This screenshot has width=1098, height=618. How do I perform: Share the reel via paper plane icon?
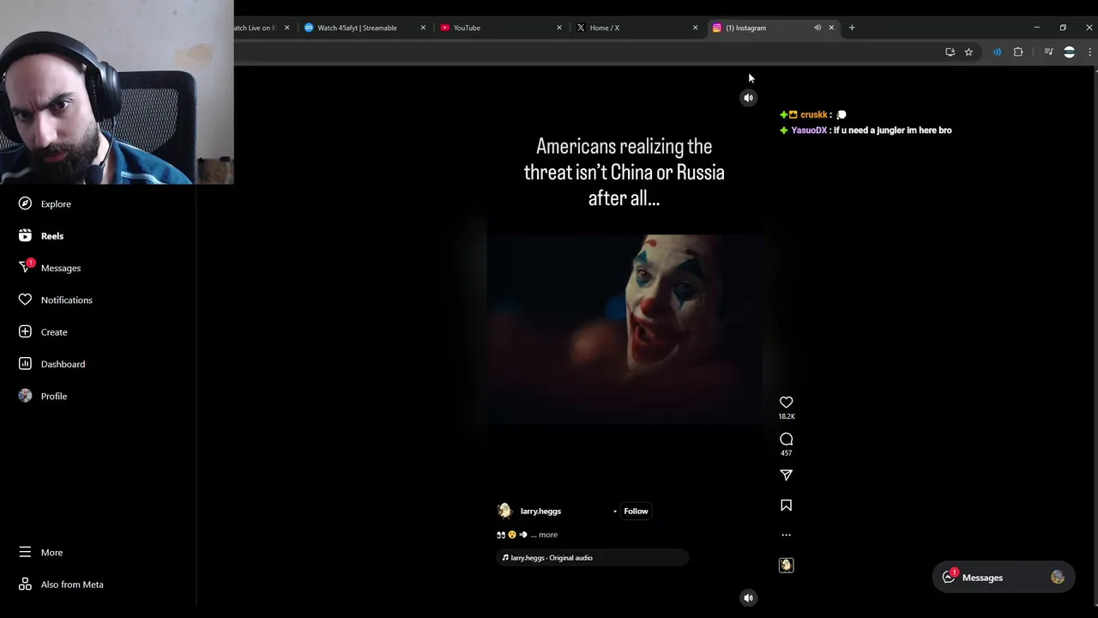[x=786, y=475]
